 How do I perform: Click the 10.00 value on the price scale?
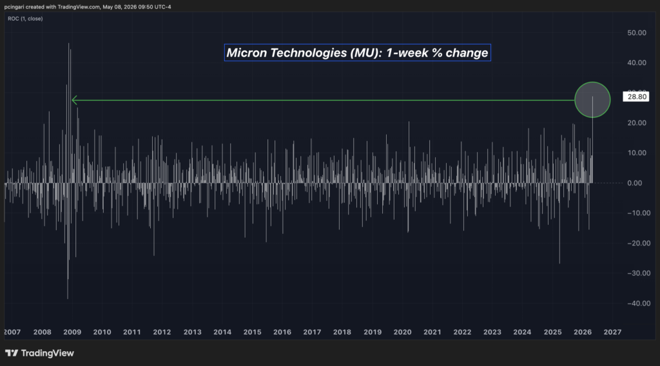[x=636, y=153]
